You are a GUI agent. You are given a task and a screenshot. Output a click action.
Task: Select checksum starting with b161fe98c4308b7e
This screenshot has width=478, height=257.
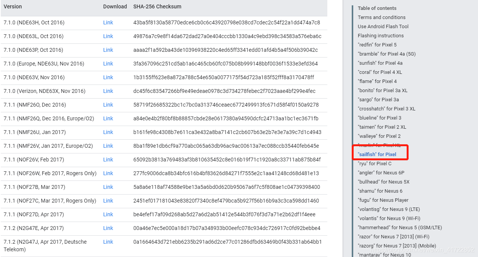click(x=227, y=132)
